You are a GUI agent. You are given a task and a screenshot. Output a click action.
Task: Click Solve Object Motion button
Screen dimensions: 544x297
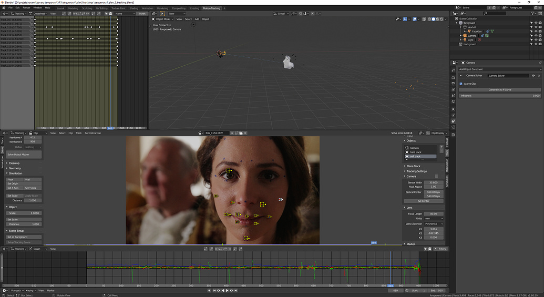tap(24, 155)
